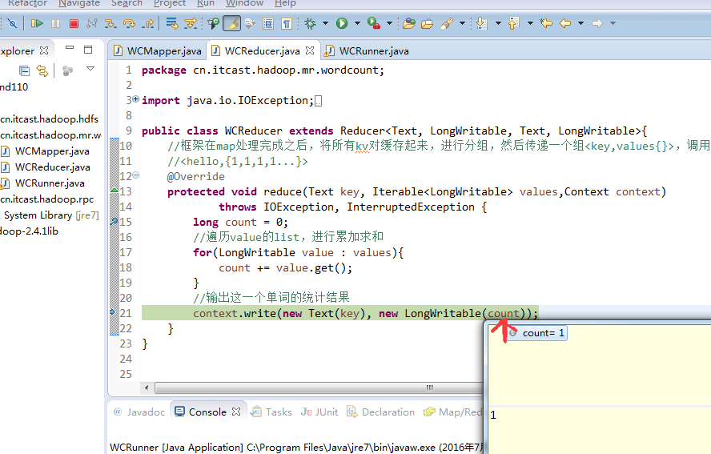Viewport: 711px width, 454px height.
Task: Open the Window menu
Action: [244, 3]
